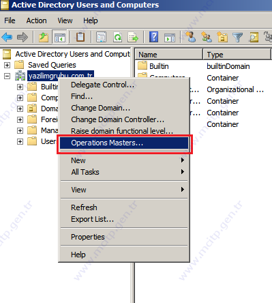Screen dimensions: 272x303
Task: Expand the Domain Controllers tree node
Action: [x=20, y=109]
